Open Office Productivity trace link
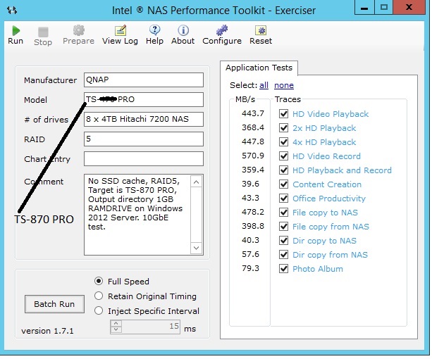 329,199
